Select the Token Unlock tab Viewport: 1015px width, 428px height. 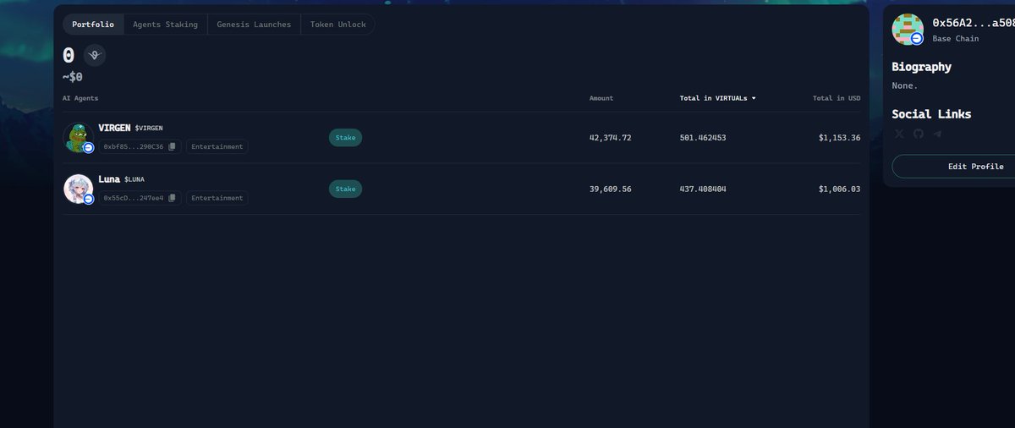(337, 25)
